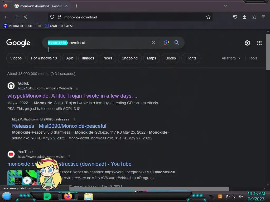The image size is (270, 202).
Task: Click YouTube favicon on result
Action: click(11, 154)
